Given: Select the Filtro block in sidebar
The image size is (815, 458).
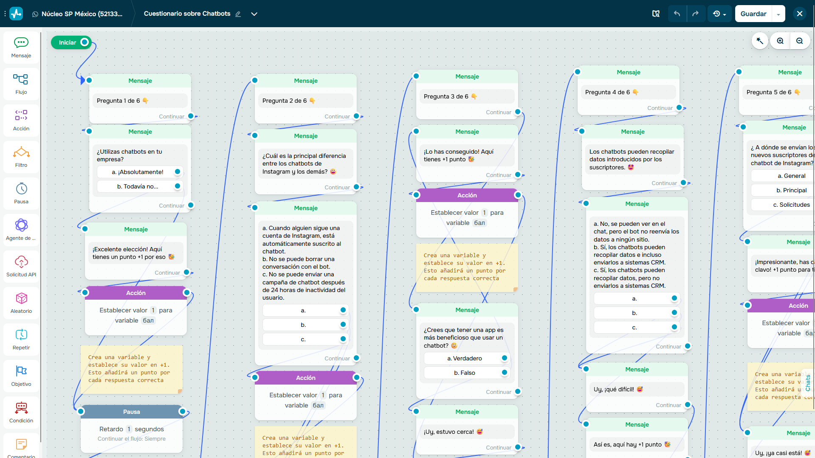Looking at the screenshot, I should 21,157.
